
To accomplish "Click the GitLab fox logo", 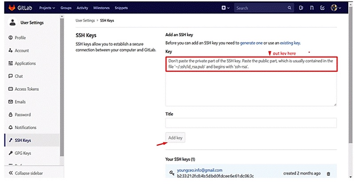I will [x=12, y=8].
